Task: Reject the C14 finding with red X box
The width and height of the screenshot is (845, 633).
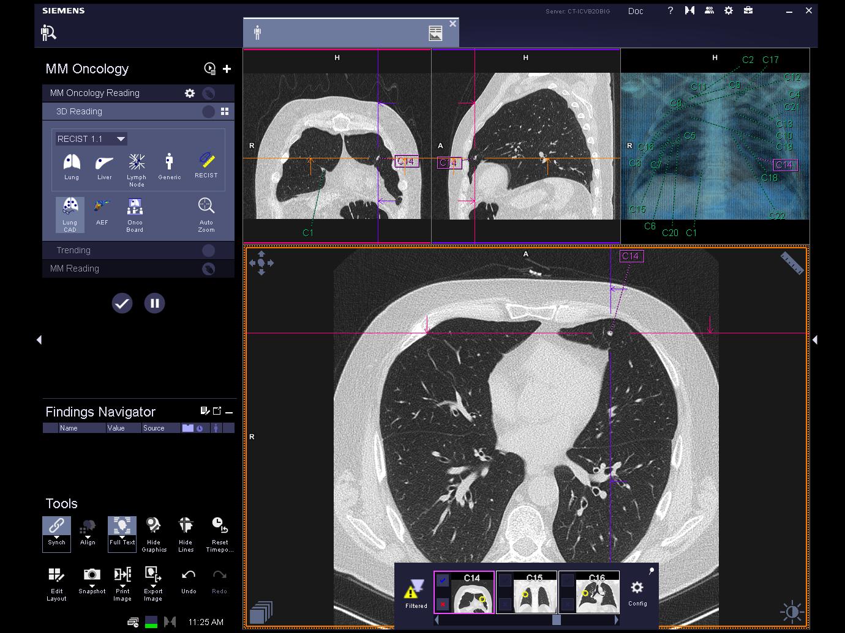Action: (x=443, y=604)
